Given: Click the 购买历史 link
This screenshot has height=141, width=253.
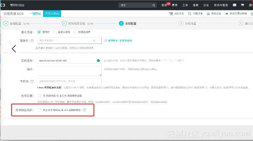Looking at the screenshot, I should pyautogui.click(x=179, y=14).
